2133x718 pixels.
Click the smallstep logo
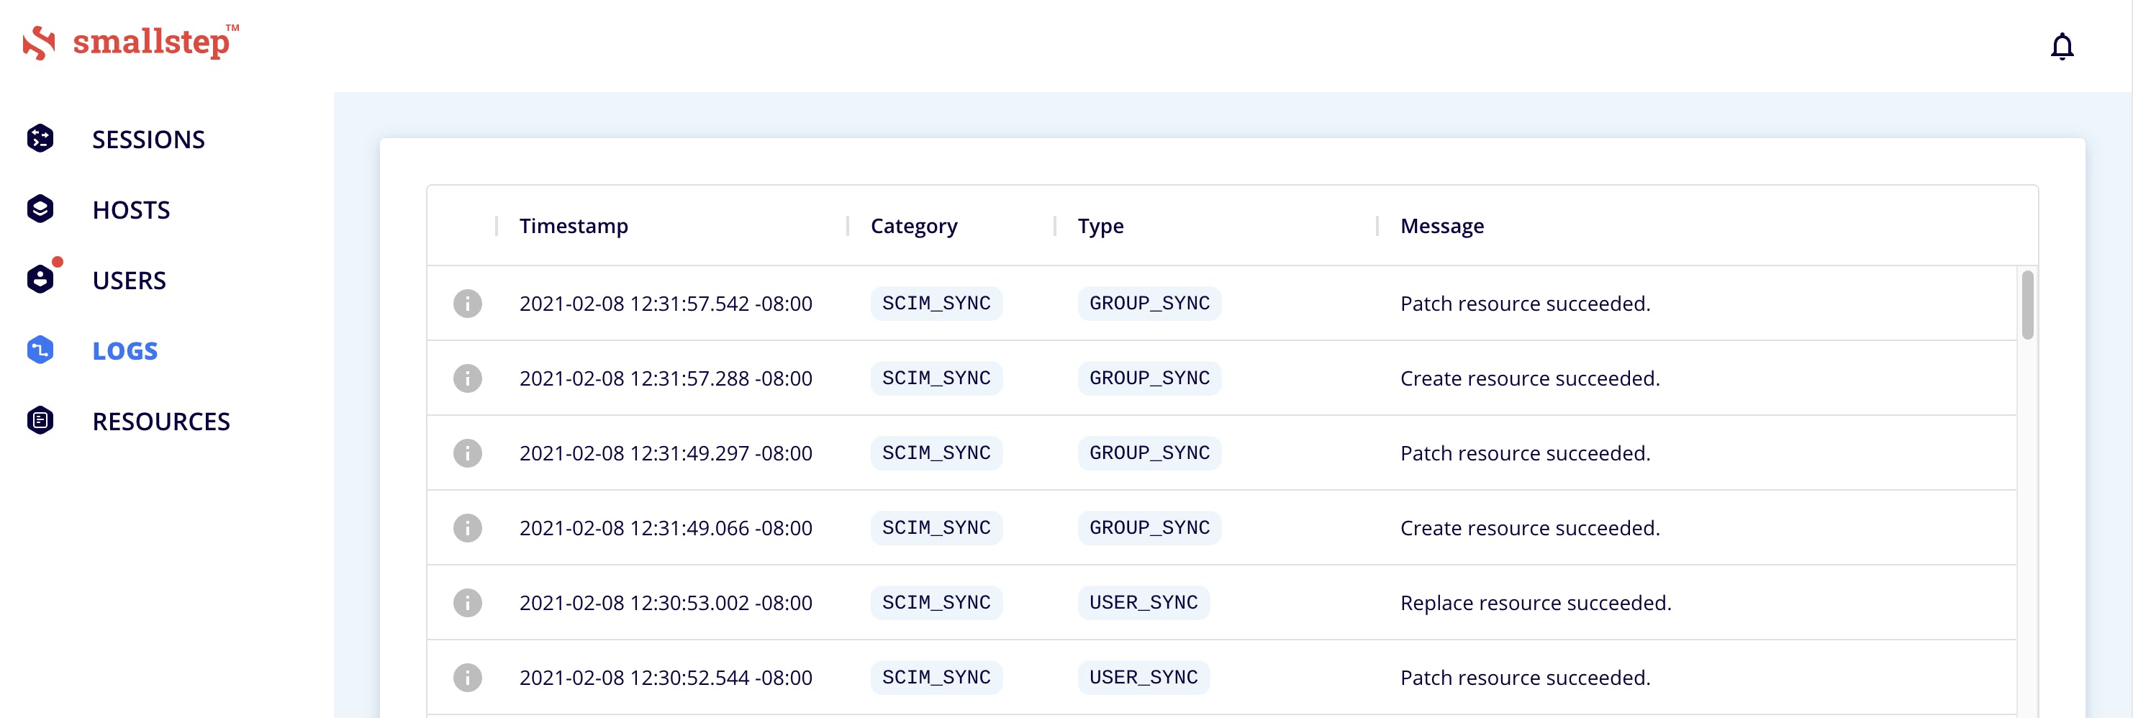pyautogui.click(x=131, y=42)
